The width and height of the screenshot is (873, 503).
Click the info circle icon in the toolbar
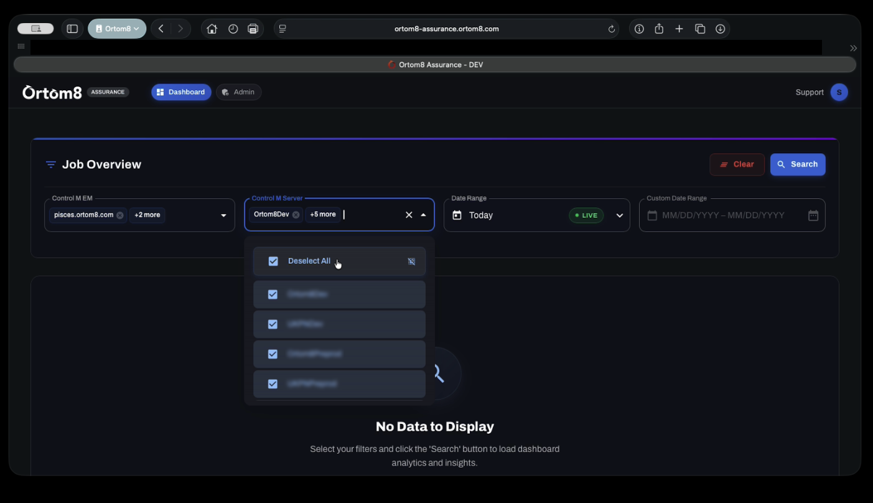pyautogui.click(x=639, y=29)
